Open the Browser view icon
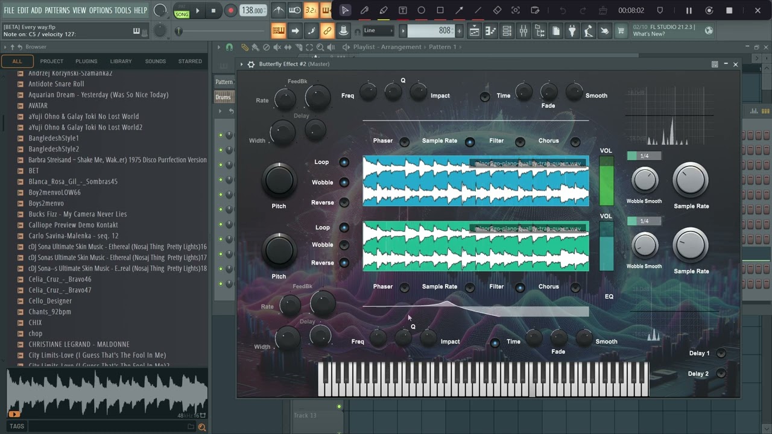 click(540, 31)
